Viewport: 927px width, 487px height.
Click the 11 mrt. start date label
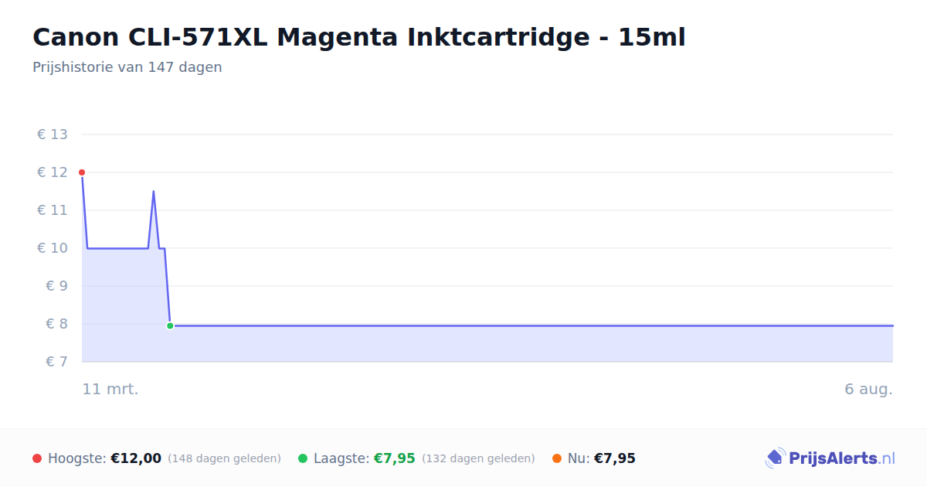click(110, 389)
